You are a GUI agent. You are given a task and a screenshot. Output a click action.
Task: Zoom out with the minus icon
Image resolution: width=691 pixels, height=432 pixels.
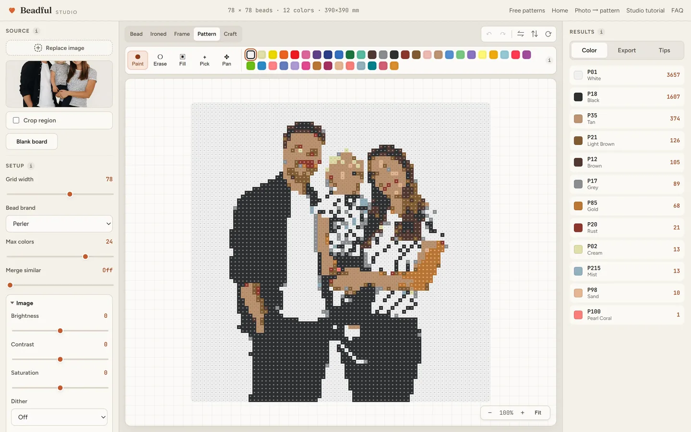[x=490, y=413]
